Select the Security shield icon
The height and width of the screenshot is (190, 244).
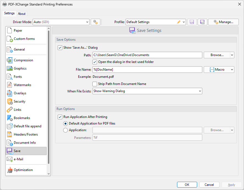[10, 101]
